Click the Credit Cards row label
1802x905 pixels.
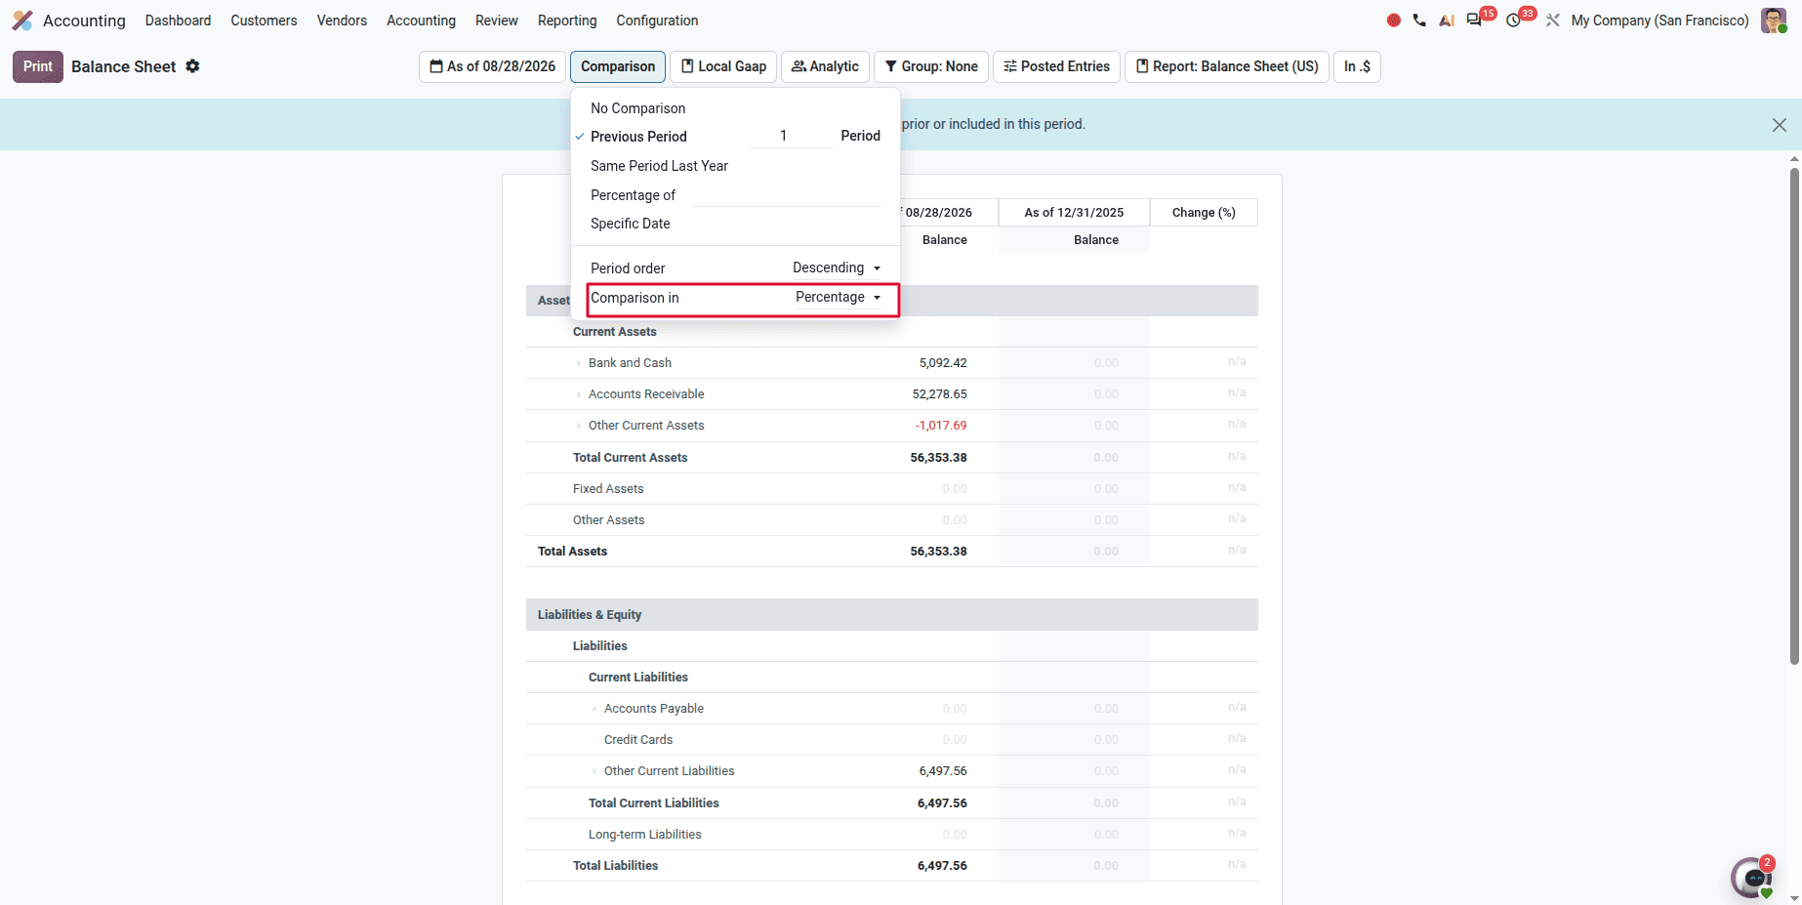click(638, 740)
